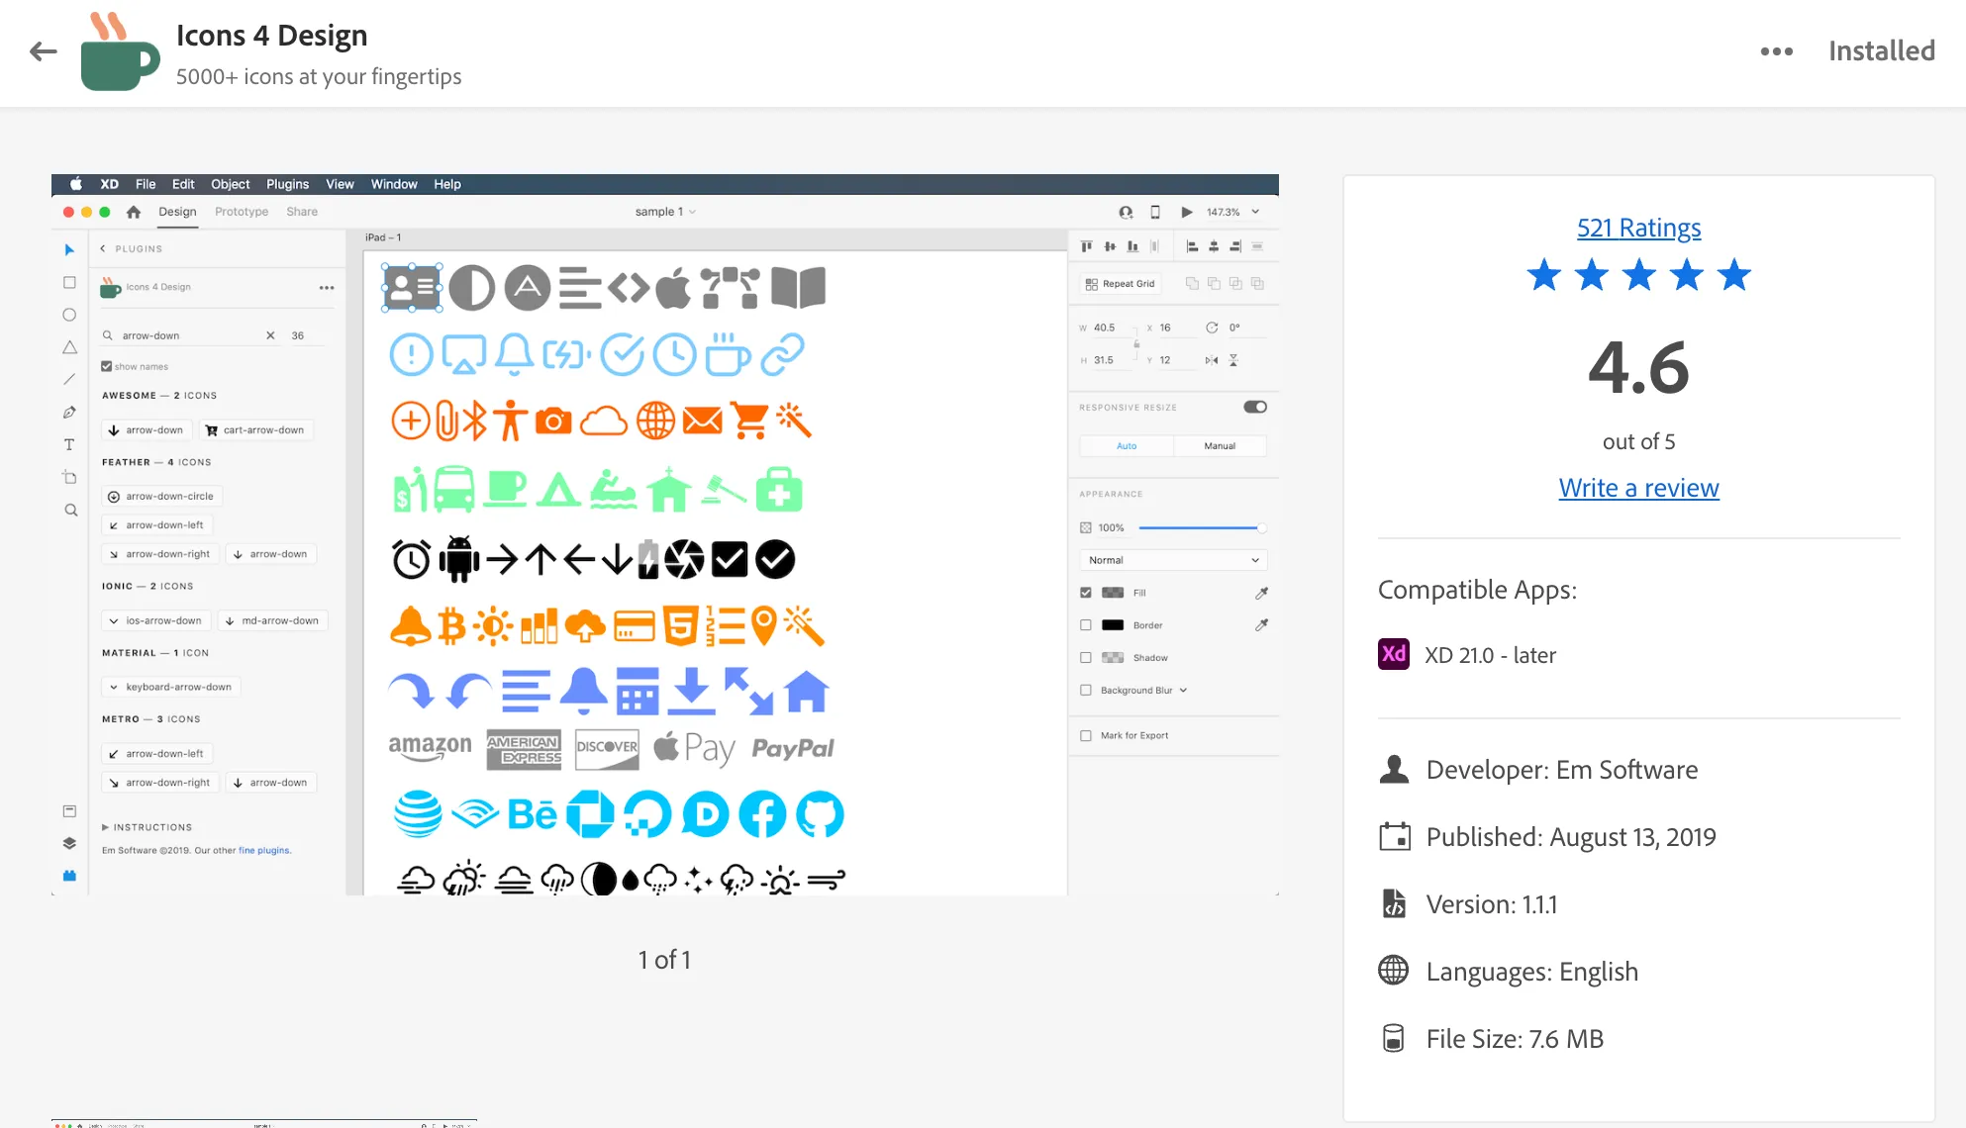
Task: Check the Mark for Export checkbox
Action: click(x=1086, y=736)
